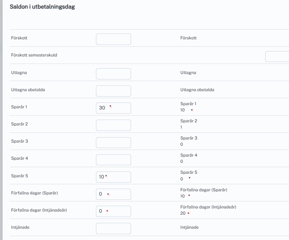The image size is (289, 240).
Task: Click the Uttagna obetalda label beside its input
Action: click(27, 90)
